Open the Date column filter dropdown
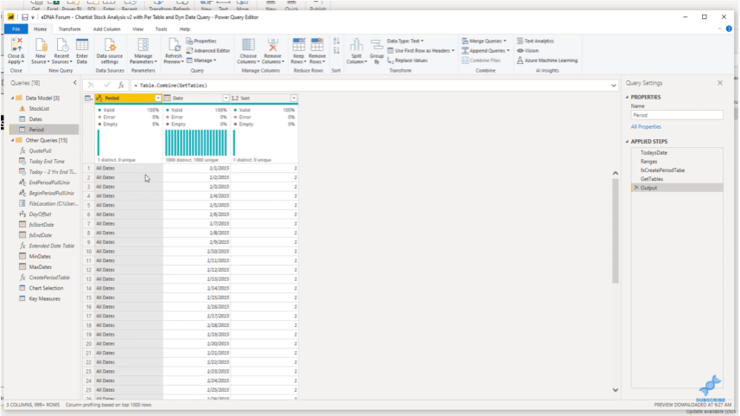This screenshot has height=416, width=740. 226,99
